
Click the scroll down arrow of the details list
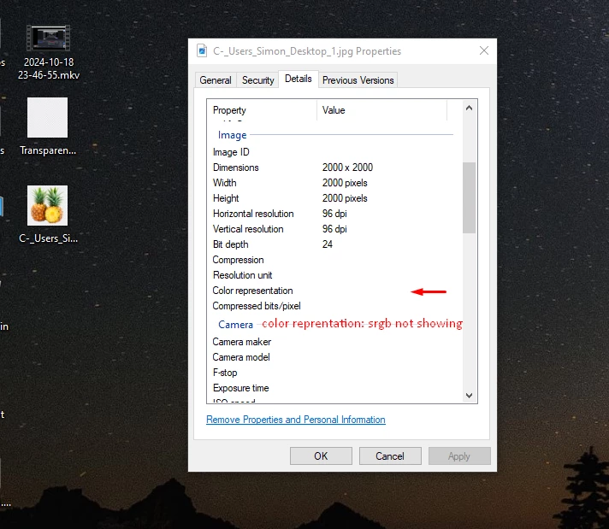coord(470,396)
